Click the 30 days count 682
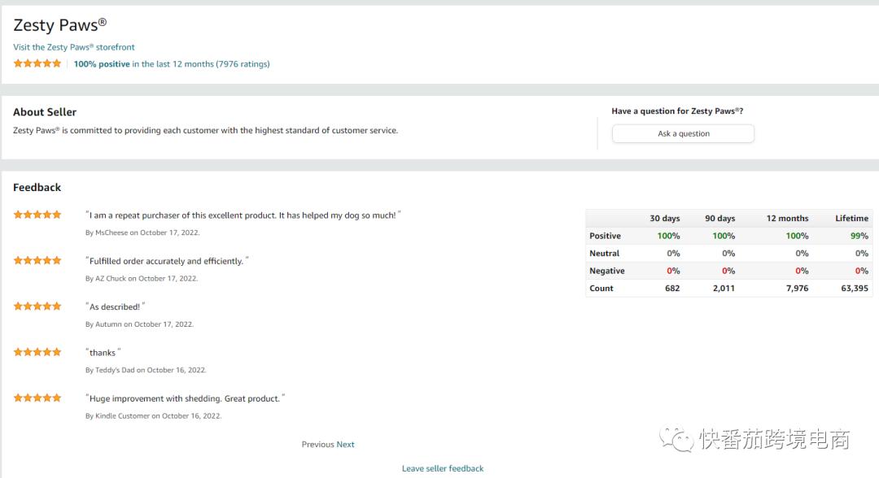Screen dimensions: 879x478 [672, 289]
